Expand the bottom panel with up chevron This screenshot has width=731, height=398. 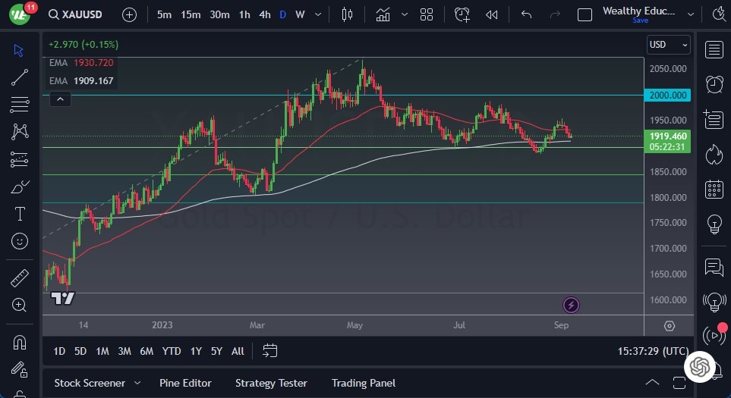[x=651, y=382]
